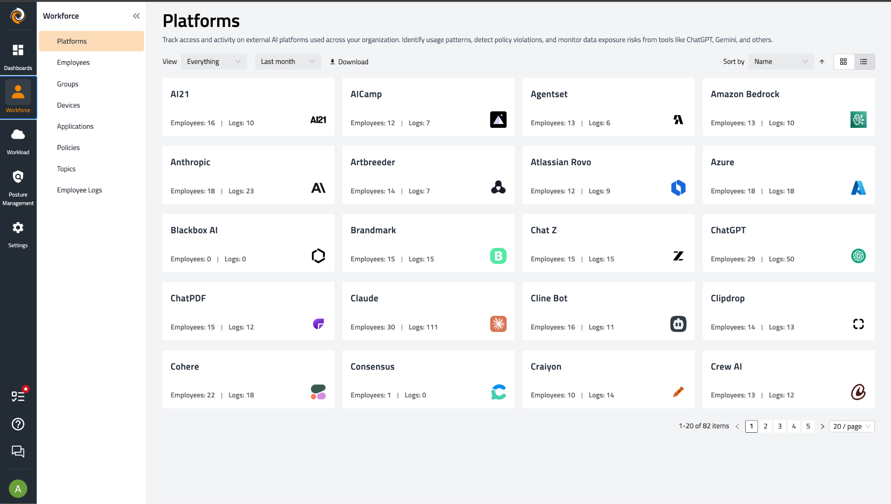Switch to grid view layout

(844, 62)
